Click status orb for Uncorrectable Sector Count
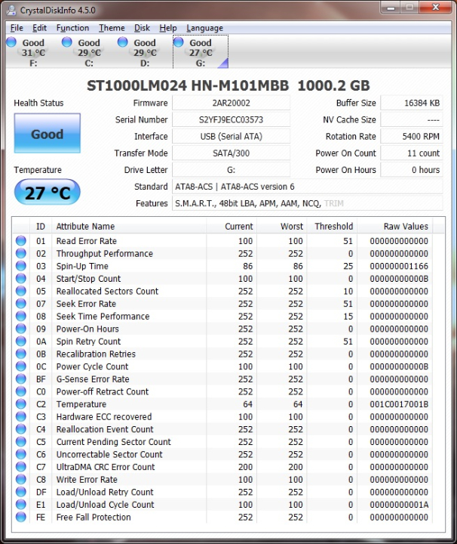457x544 pixels. pyautogui.click(x=21, y=454)
